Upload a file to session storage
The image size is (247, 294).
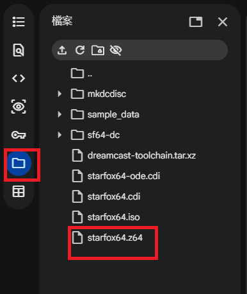[x=62, y=50]
